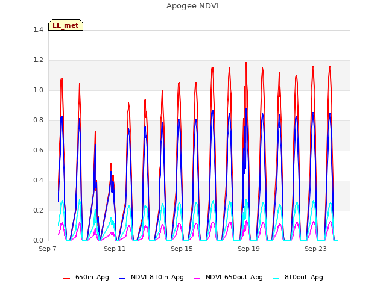
Task: Click the Sep 7 x-axis label
Action: pos(48,249)
